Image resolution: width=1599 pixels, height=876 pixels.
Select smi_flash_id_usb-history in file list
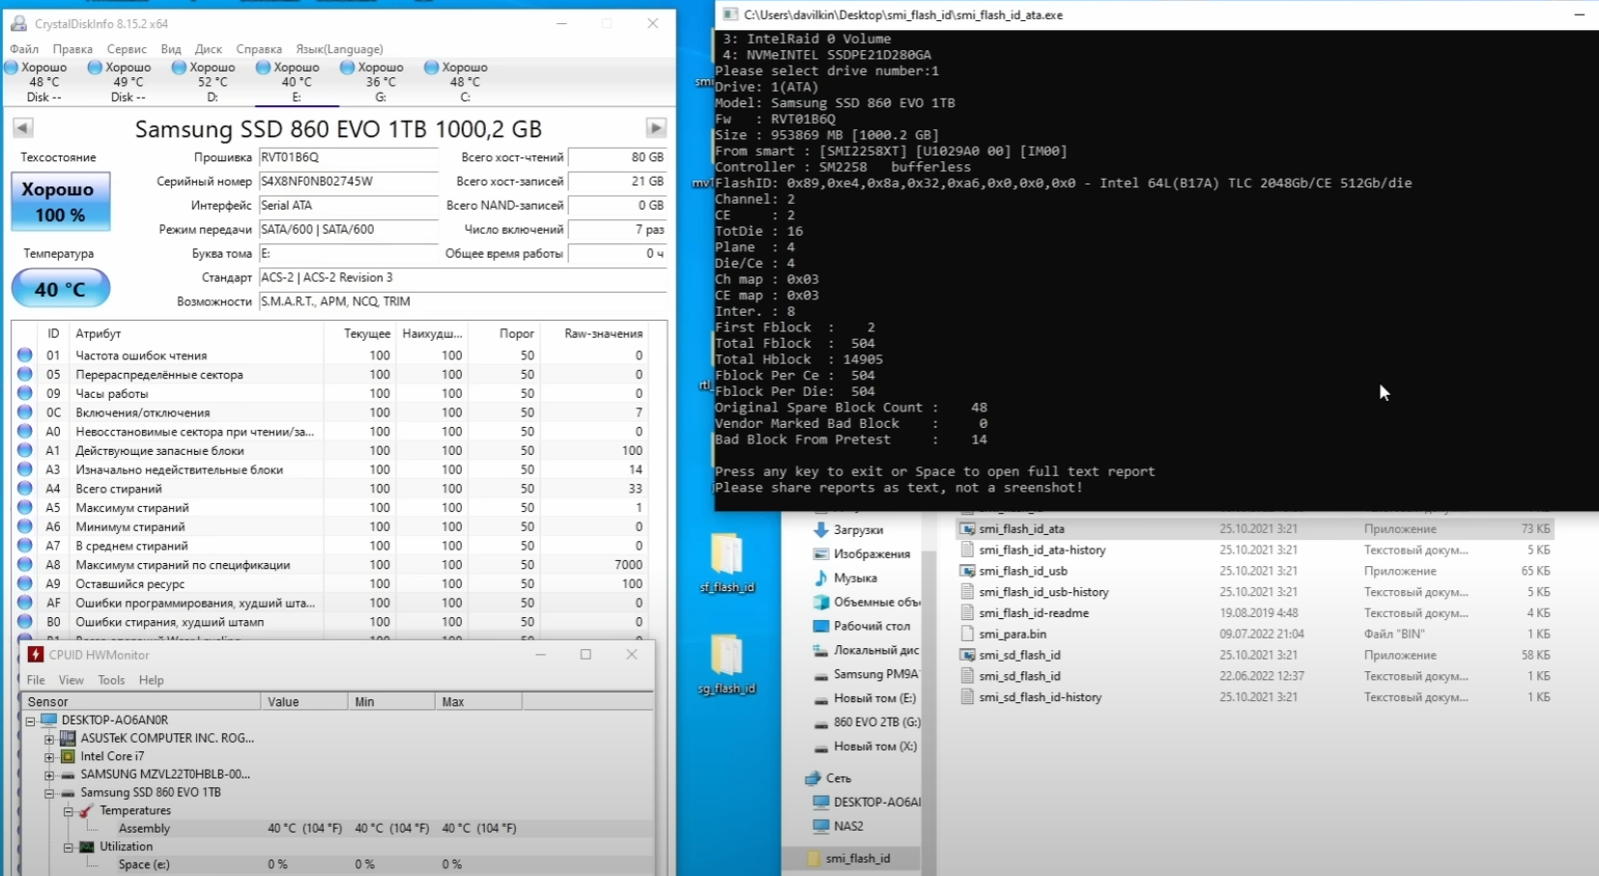(x=1043, y=592)
